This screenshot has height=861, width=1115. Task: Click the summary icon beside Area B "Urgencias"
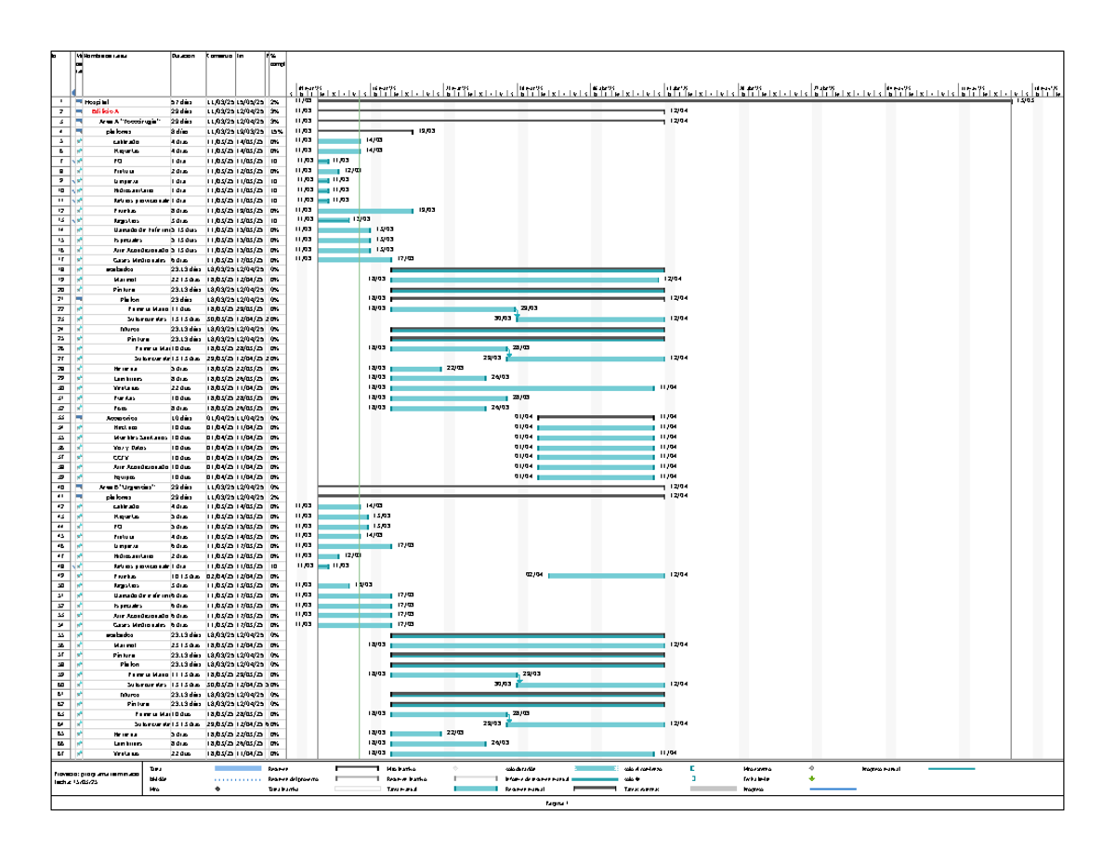[79, 487]
